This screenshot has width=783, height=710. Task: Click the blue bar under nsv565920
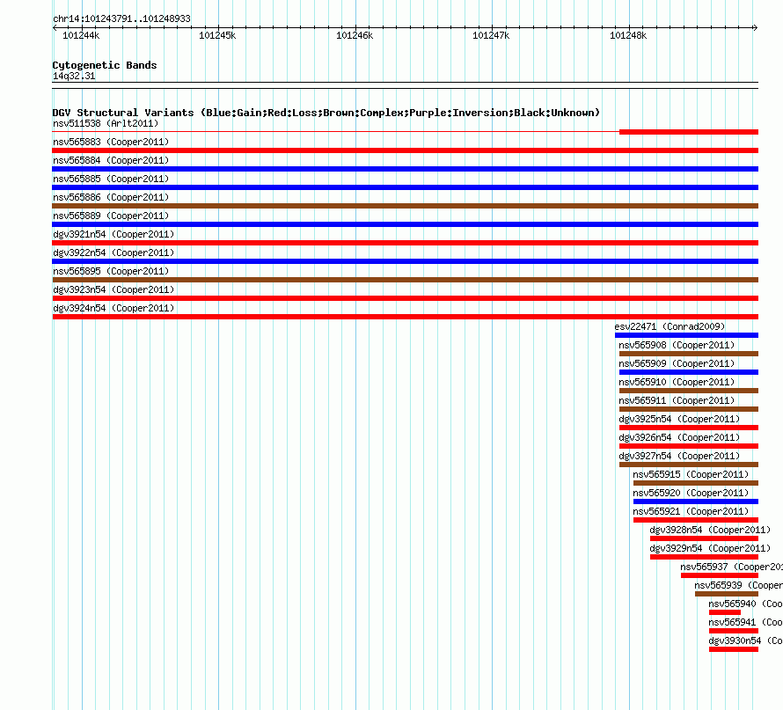pyautogui.click(x=696, y=501)
